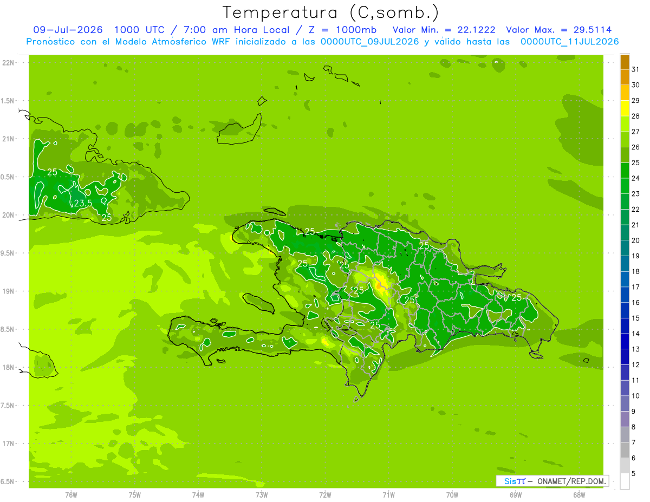Click the dark green 23 degree swatch
This screenshot has width=650, height=502.
[625, 186]
